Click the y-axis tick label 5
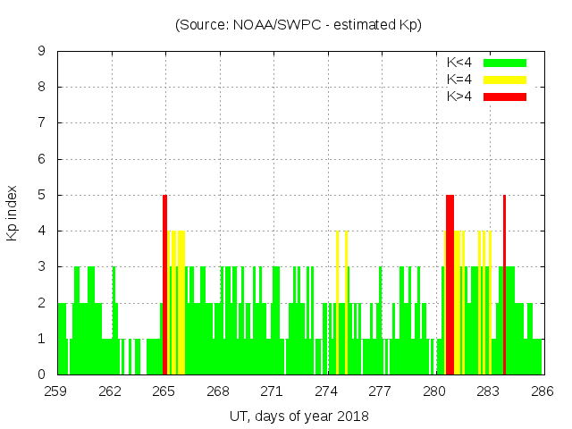The height and width of the screenshot is (429, 572). tap(42, 195)
